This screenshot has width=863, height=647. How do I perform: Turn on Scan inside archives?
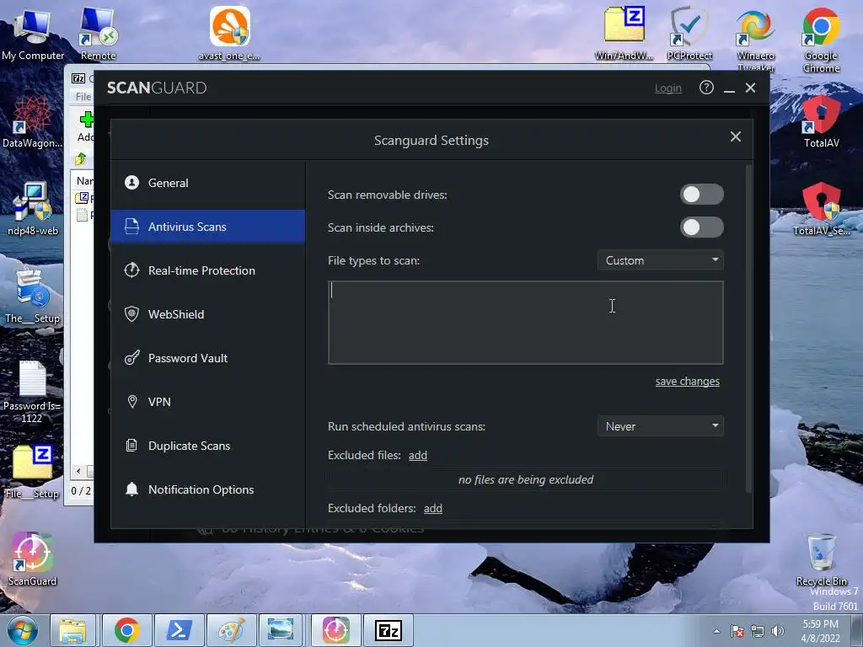(702, 227)
